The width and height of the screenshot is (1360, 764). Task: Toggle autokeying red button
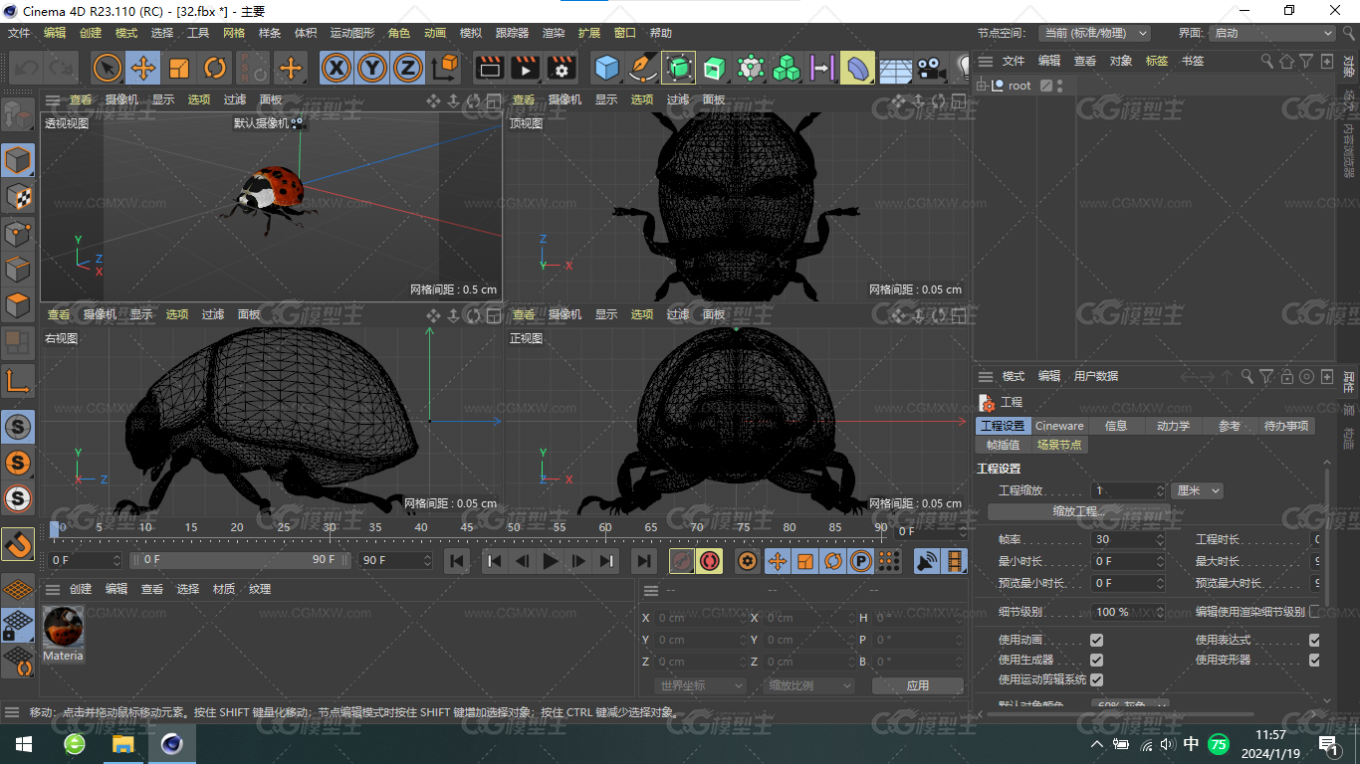click(709, 562)
